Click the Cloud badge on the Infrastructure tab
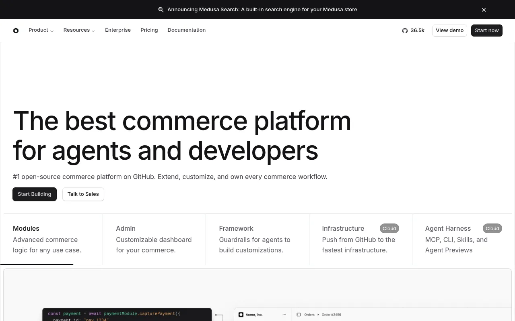Viewport: 515px width, 321px height. tap(389, 228)
